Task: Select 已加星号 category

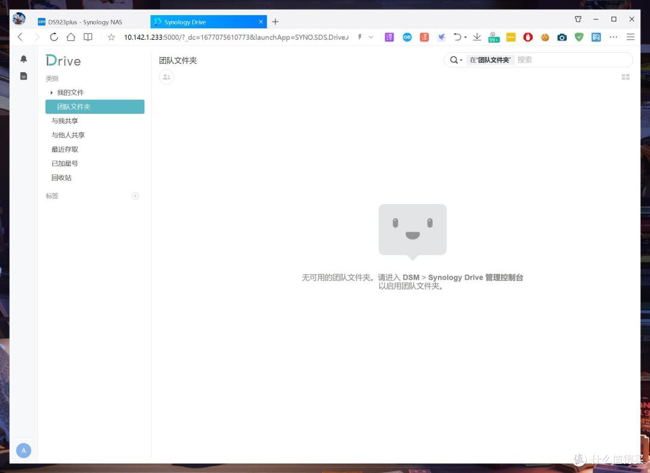Action: (64, 163)
